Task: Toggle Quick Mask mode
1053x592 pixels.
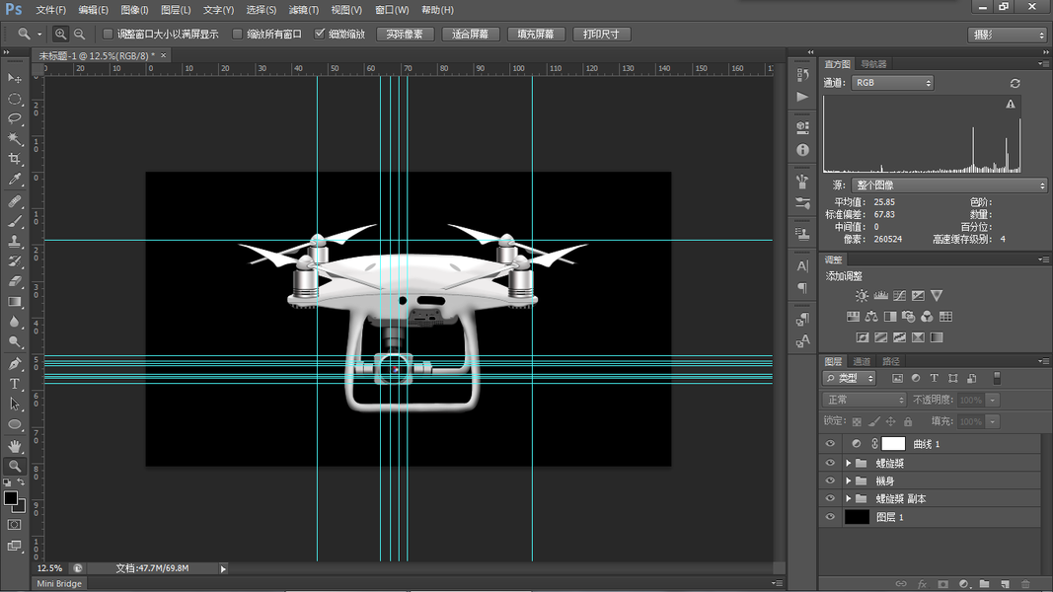Action: [14, 525]
